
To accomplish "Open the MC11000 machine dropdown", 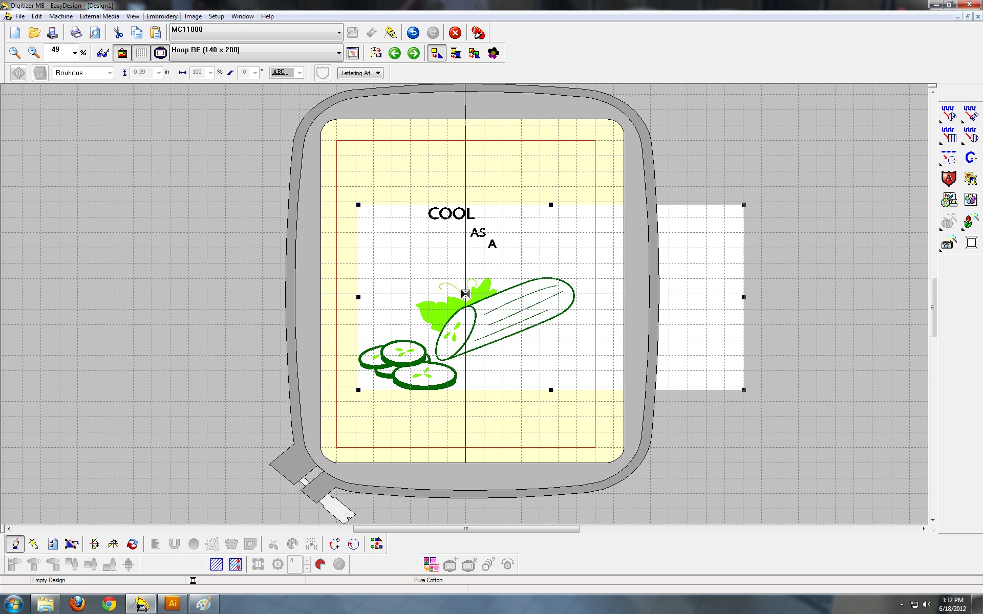I will point(338,33).
